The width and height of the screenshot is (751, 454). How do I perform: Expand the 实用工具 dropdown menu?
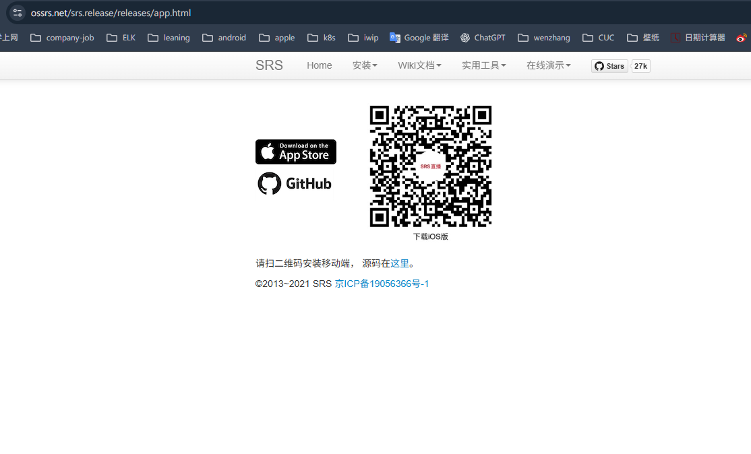(x=484, y=65)
